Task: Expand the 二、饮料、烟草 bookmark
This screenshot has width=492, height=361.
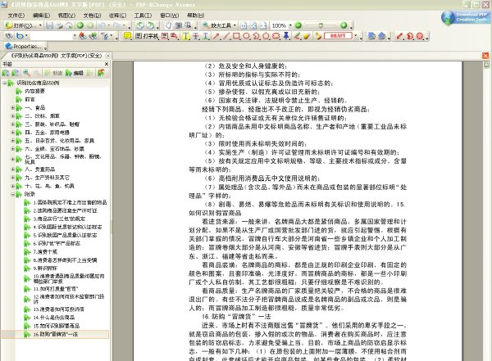Action: [13, 115]
